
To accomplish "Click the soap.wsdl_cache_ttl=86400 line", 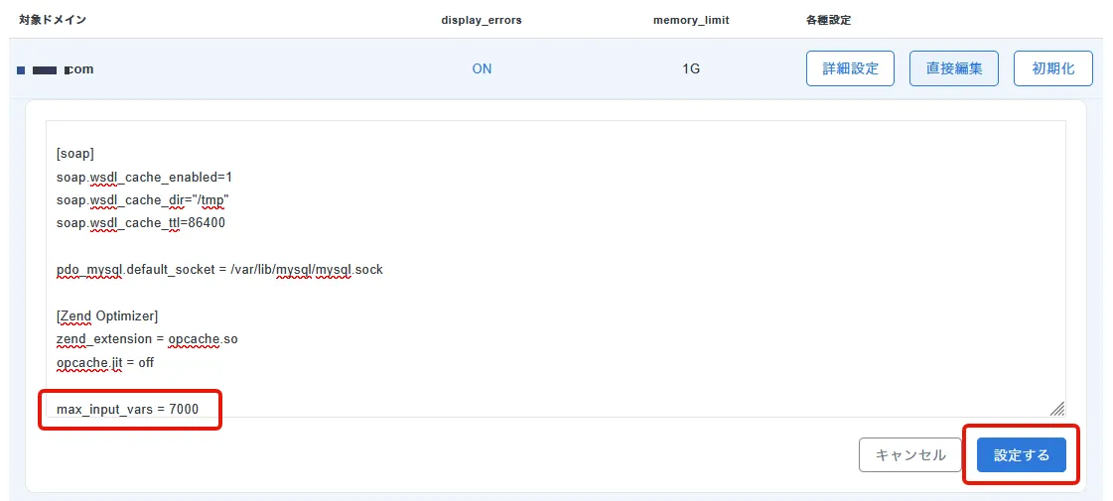I will click(x=141, y=223).
